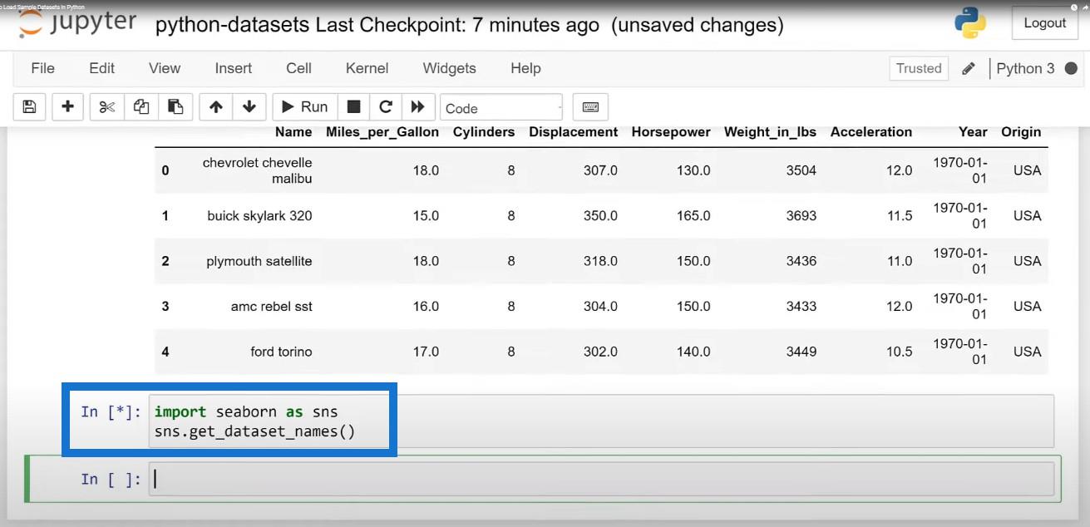Viewport: 1090px width, 527px height.
Task: Select the amc rebel sst cell
Action: (x=272, y=307)
